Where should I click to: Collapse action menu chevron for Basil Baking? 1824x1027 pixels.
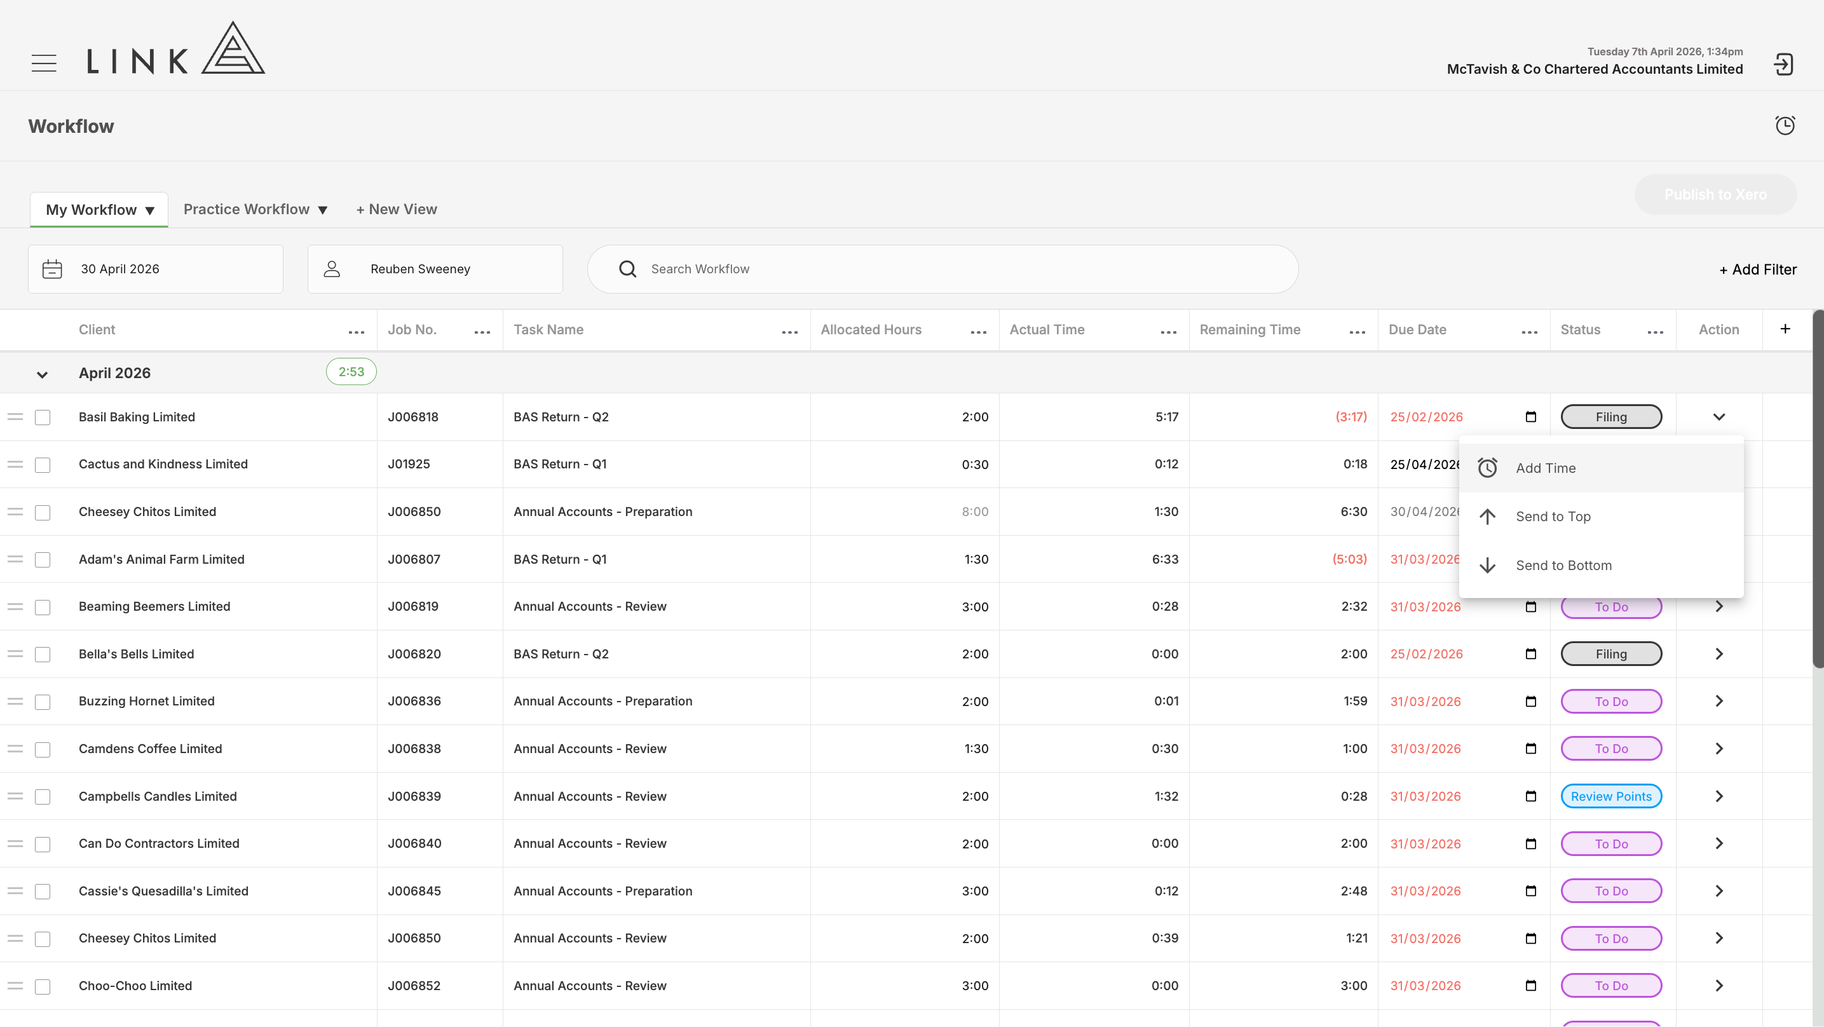click(x=1719, y=416)
